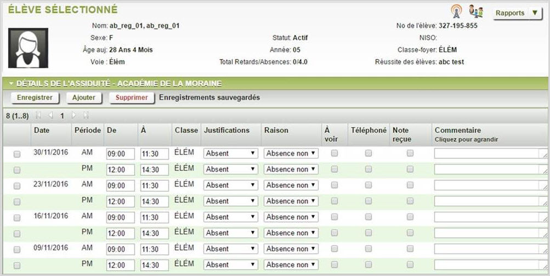Click the Ajouter button
The image size is (550, 276).
[84, 98]
